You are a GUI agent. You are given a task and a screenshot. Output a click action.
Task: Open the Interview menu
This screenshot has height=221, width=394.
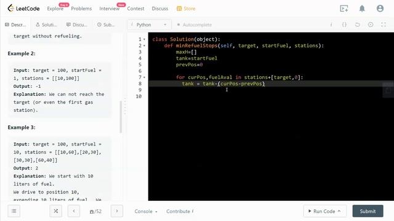(110, 9)
